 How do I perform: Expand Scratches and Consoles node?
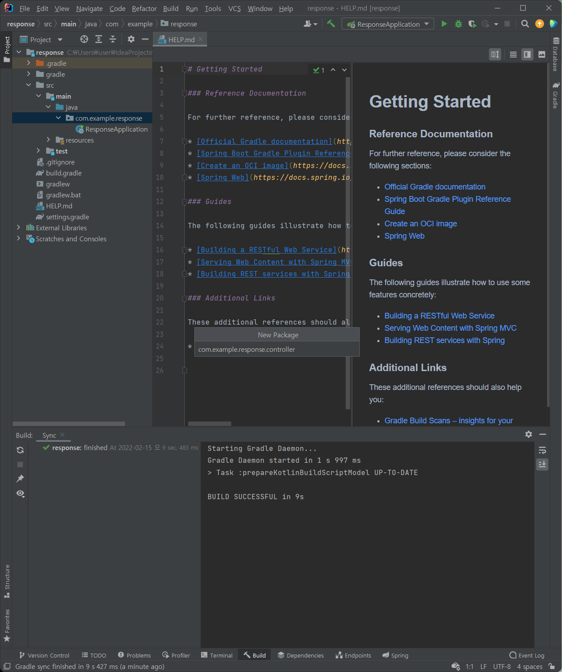click(x=18, y=239)
